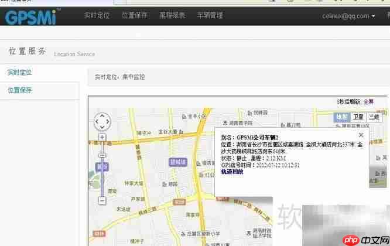
Task: Zoom in with the plus button
Action: pyautogui.click(x=102, y=137)
